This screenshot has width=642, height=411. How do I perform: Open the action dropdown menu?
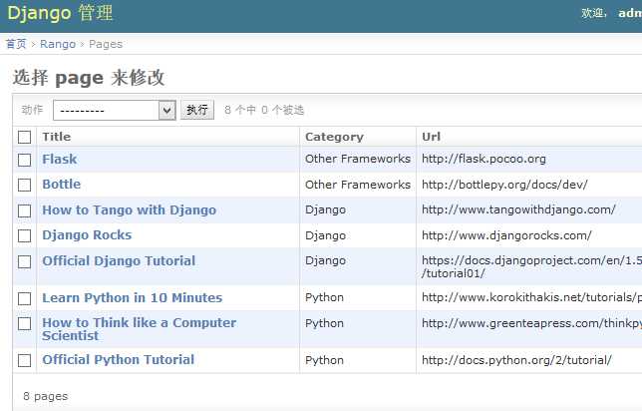click(x=115, y=110)
